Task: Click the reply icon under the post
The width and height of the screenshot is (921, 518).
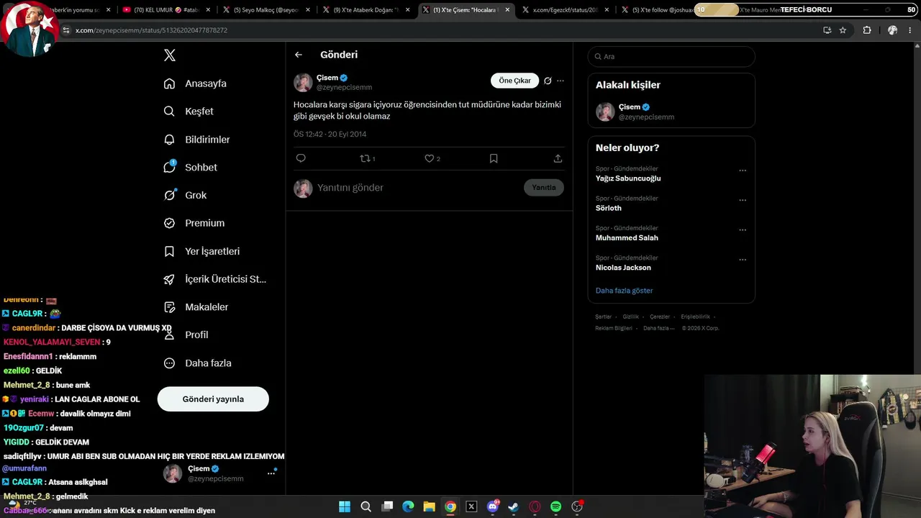Action: tap(301, 158)
